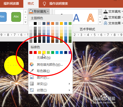
Task: Pick white theme color swatch
Action: [x=31, y=23]
